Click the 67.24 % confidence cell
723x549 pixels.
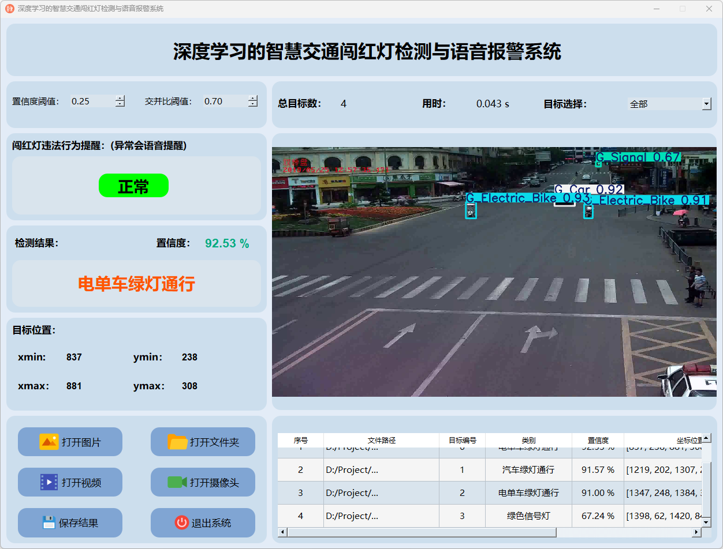[x=597, y=516]
